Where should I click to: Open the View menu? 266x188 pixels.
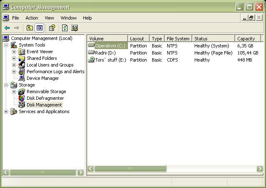[49, 18]
